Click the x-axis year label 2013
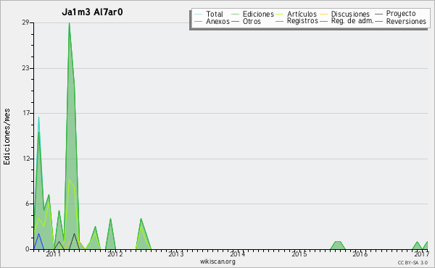Viewport: 435px width, 268px height. [176, 254]
